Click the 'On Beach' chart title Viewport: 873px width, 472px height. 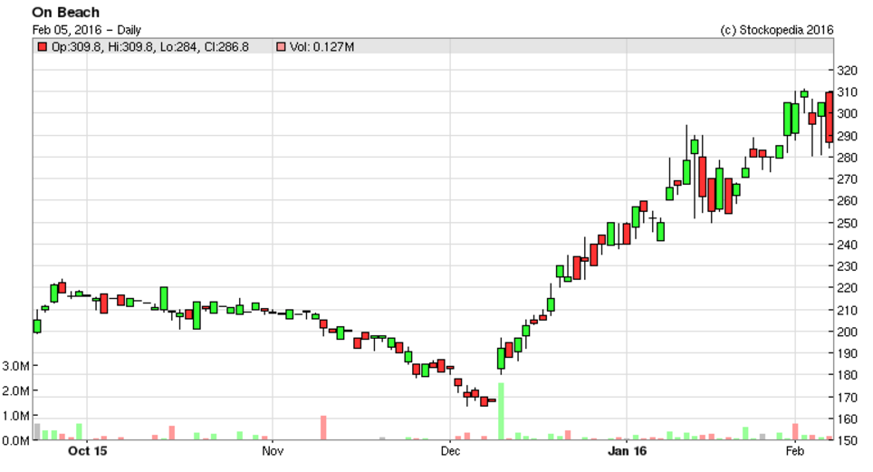click(66, 13)
